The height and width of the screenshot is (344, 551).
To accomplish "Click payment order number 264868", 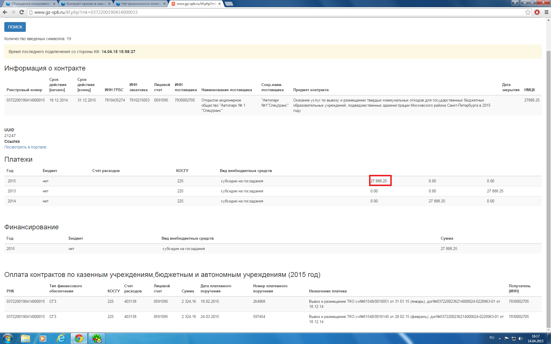I will (259, 301).
